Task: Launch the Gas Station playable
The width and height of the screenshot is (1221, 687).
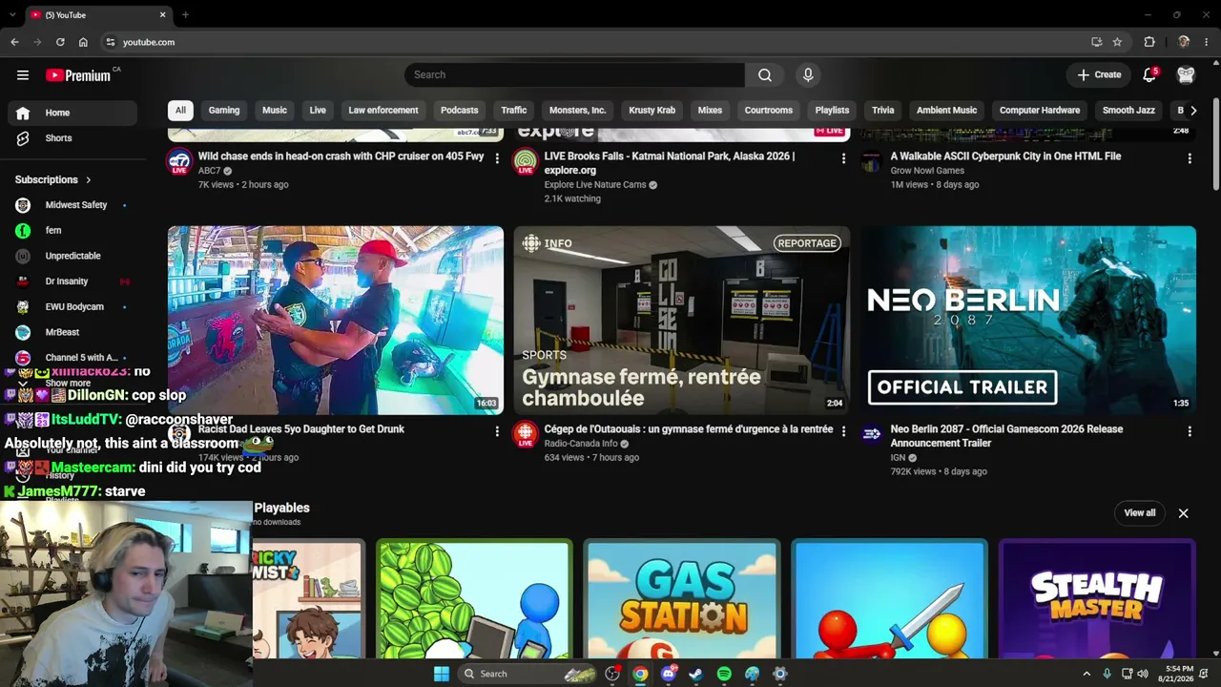Action: (682, 599)
